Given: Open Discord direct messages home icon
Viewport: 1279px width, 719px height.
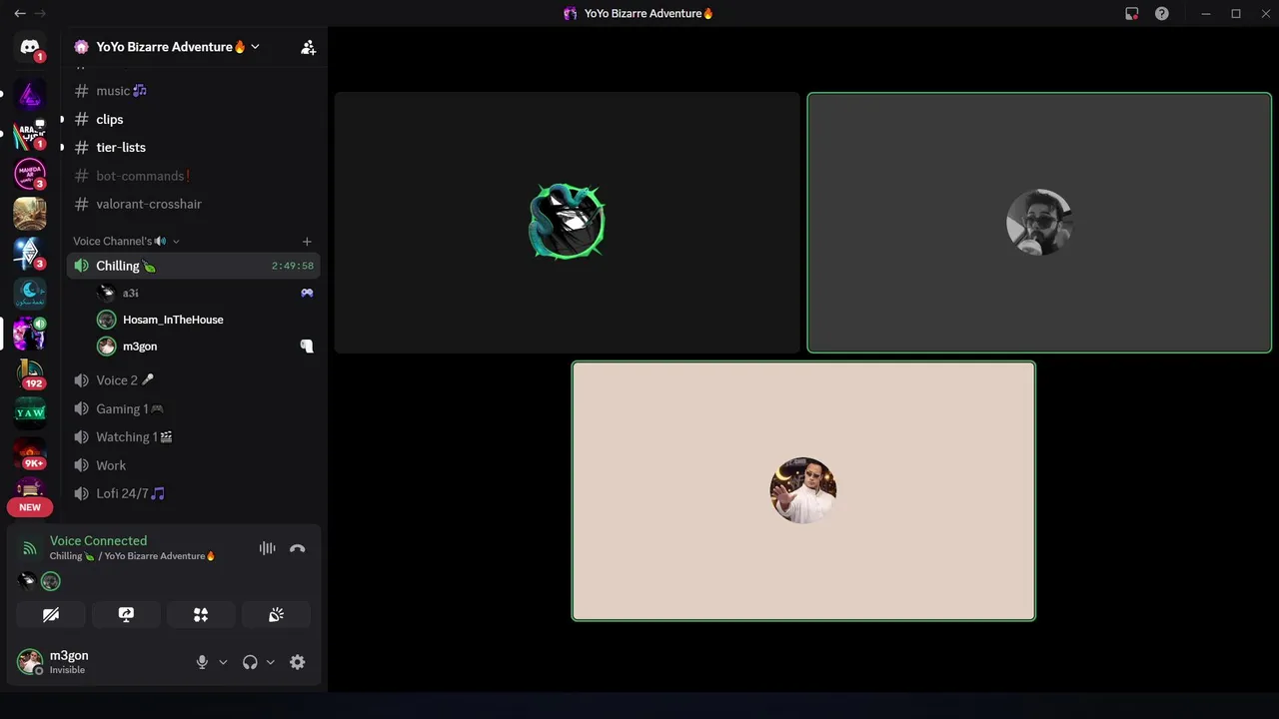Looking at the screenshot, I should pos(30,47).
